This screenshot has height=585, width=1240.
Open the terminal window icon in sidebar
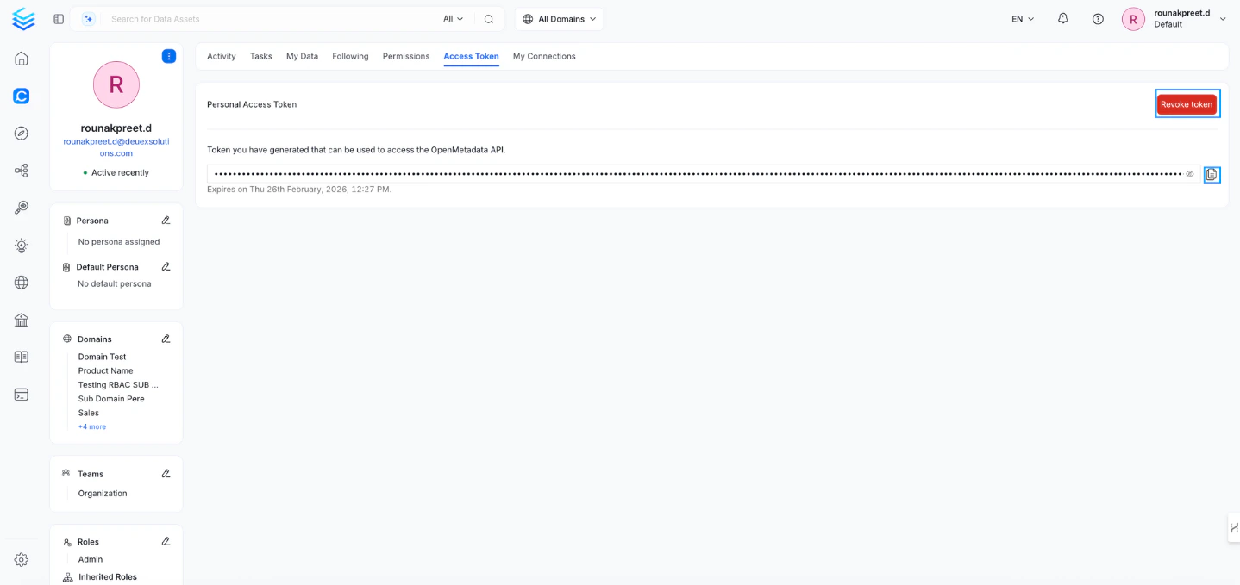point(22,395)
